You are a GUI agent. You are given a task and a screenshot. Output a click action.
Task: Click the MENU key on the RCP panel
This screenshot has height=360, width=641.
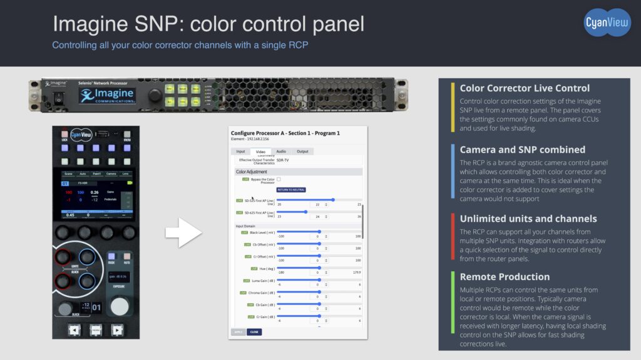[127, 134]
